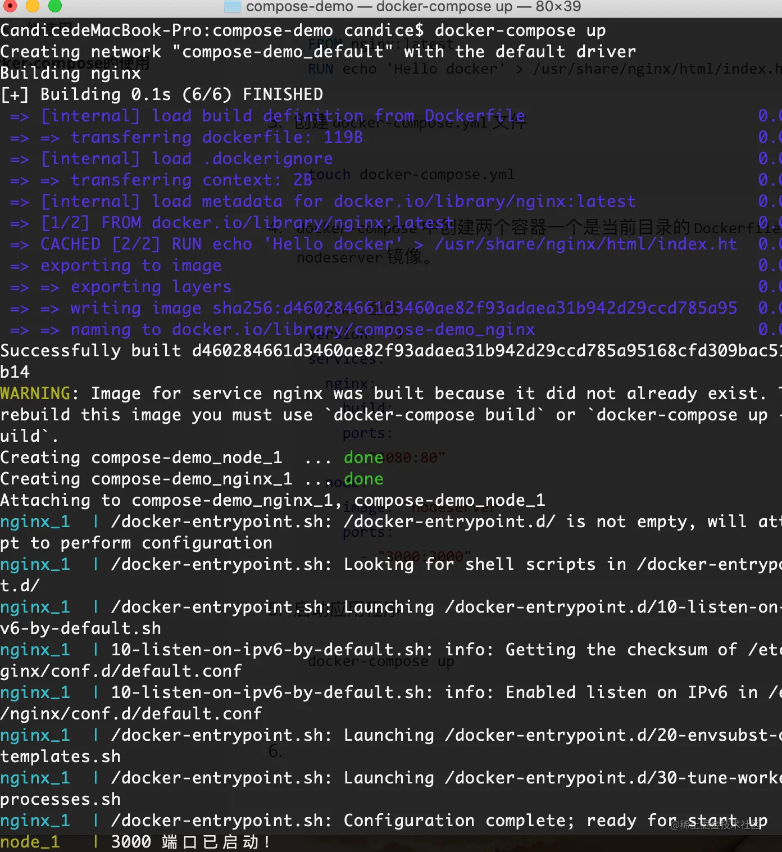Click the green full-screen window button
This screenshot has height=852, width=782.
click(x=54, y=7)
